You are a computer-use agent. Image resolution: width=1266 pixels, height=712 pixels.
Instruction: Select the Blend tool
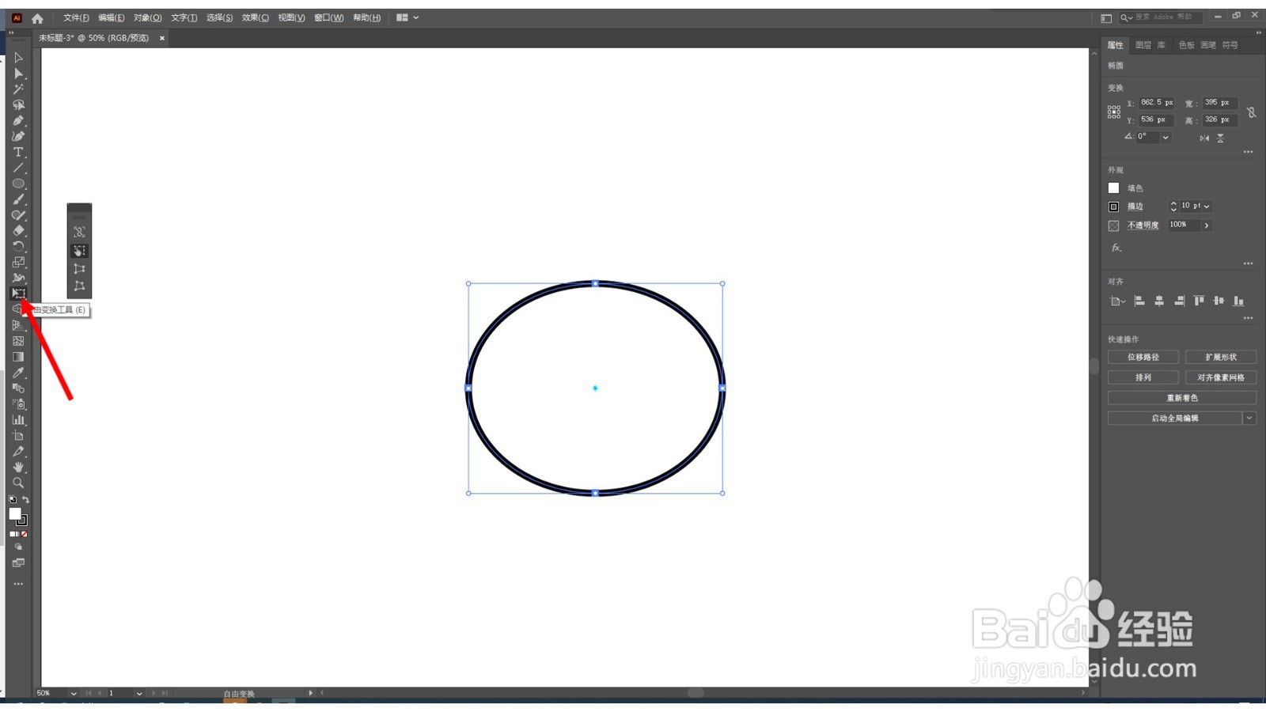pyautogui.click(x=18, y=388)
